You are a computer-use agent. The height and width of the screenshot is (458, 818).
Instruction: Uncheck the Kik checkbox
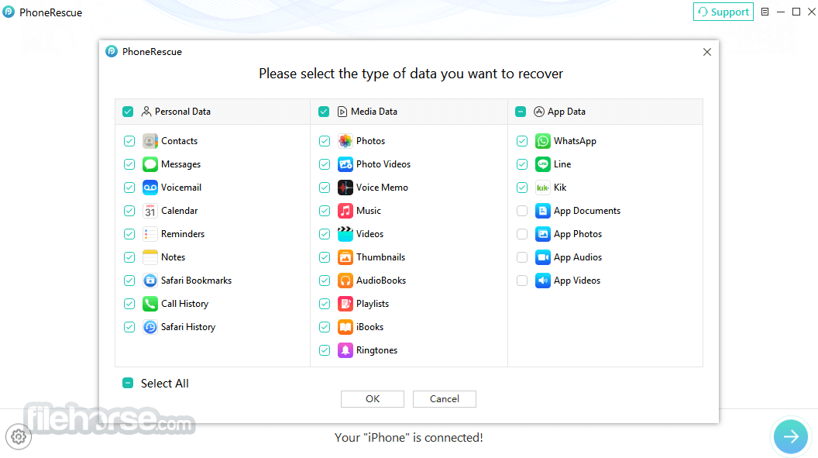point(522,188)
